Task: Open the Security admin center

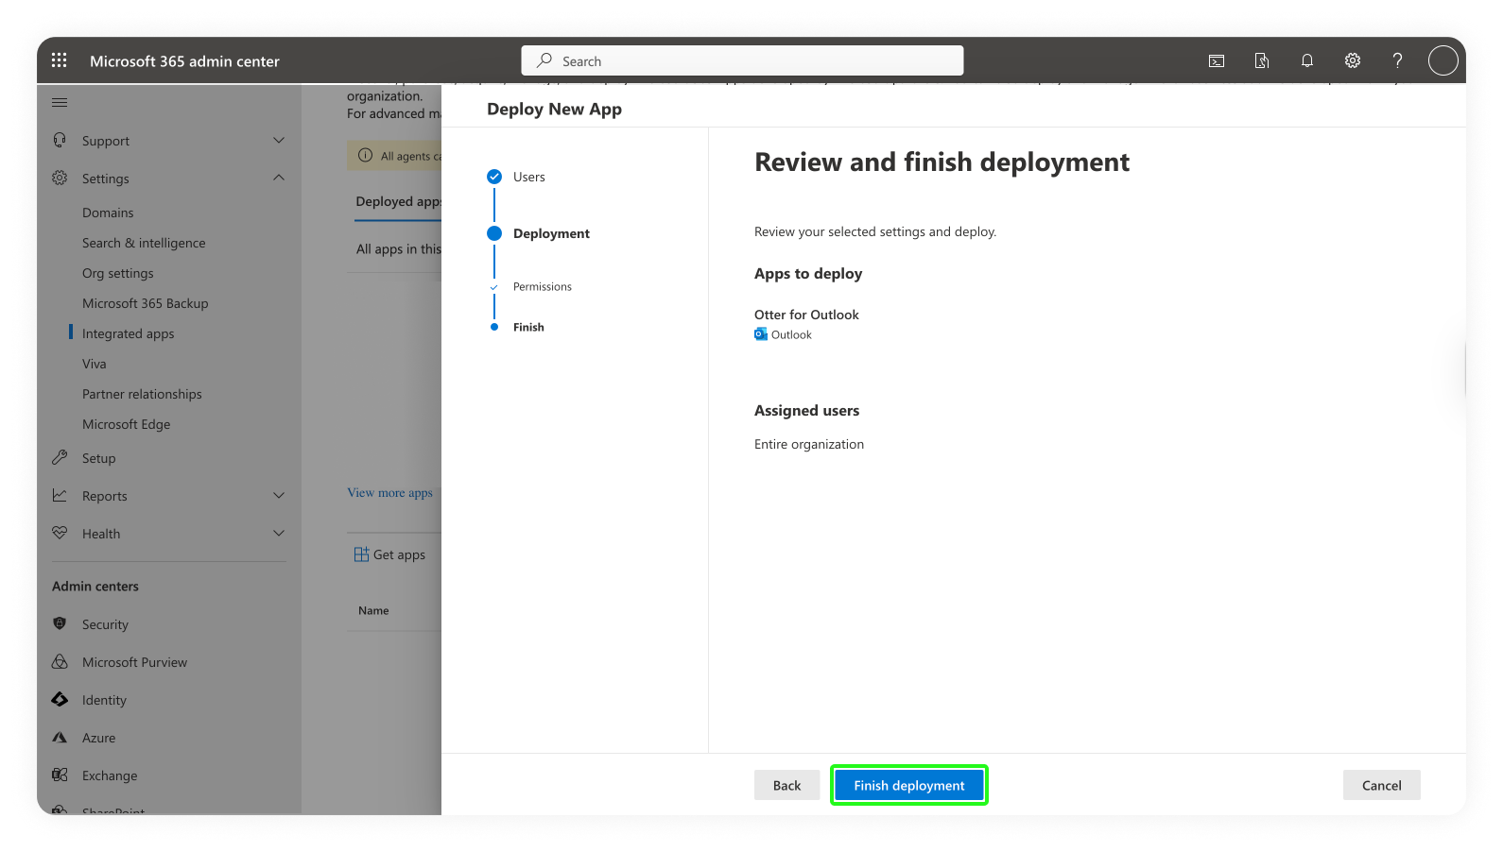Action: 105,624
